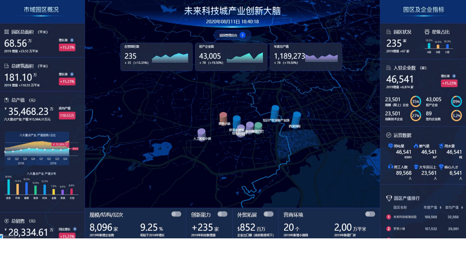Click the up-arrow icon beside 同比增长

75,229
